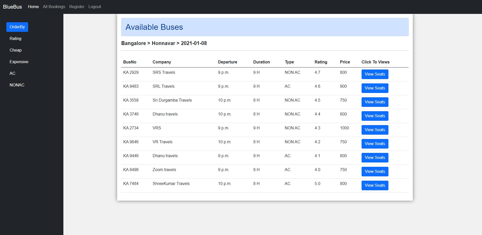The image size is (482, 235).
Task: Show only NONAC buses
Action: pyautogui.click(x=17, y=85)
